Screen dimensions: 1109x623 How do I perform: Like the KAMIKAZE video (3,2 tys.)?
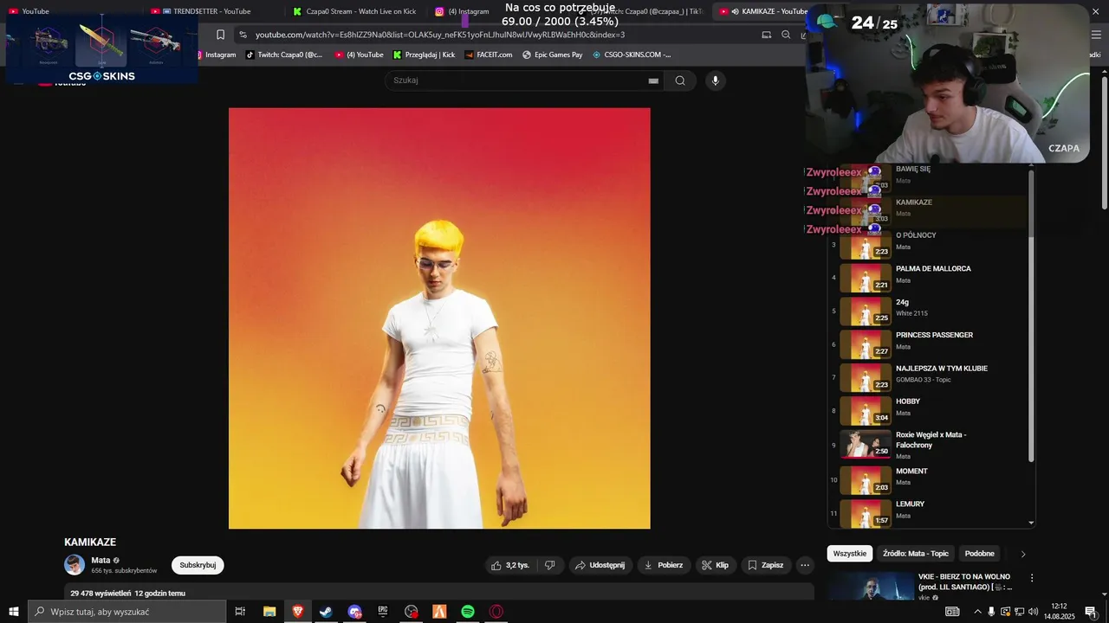tap(510, 565)
